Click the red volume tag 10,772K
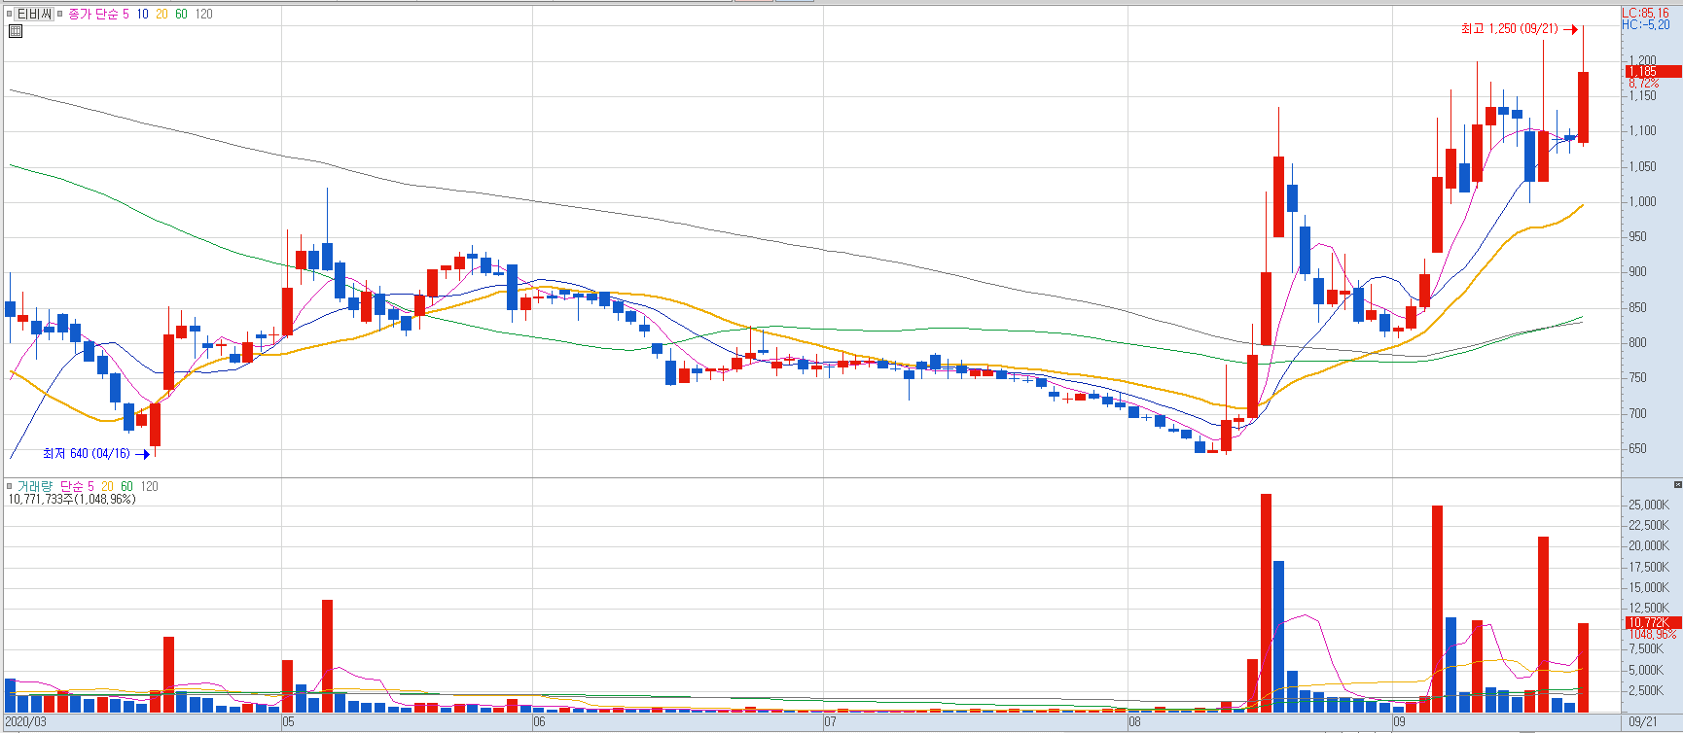 tap(1653, 622)
